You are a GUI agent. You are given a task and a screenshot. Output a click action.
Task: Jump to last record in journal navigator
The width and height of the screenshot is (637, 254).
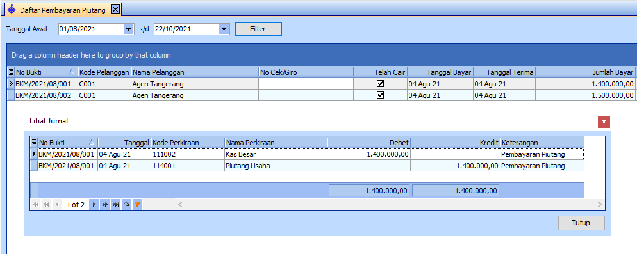(x=116, y=205)
